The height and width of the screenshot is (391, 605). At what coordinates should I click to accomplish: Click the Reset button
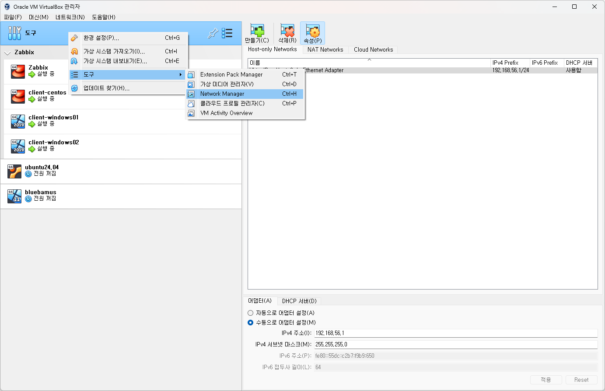tap(581, 380)
